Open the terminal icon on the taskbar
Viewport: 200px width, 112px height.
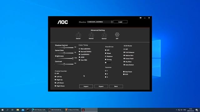28,110
